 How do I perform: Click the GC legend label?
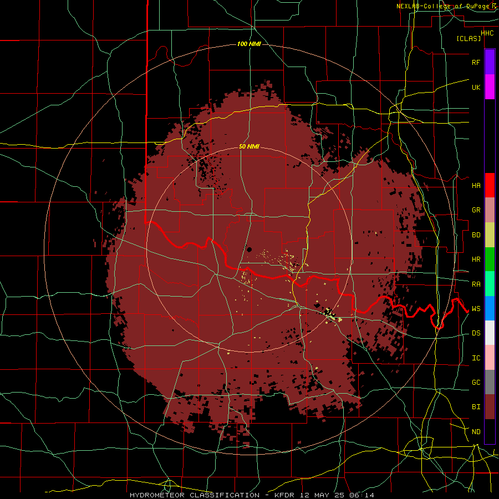point(476,382)
